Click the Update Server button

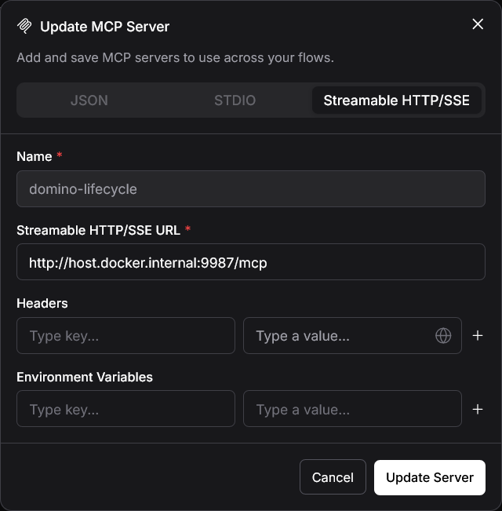(x=429, y=477)
